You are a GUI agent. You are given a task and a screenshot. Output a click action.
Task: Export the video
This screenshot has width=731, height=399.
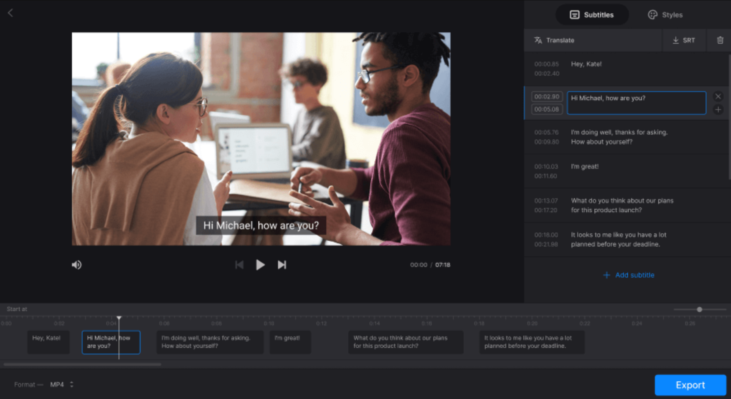(x=690, y=385)
